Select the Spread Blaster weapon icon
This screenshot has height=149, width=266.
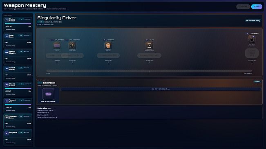[7, 68]
